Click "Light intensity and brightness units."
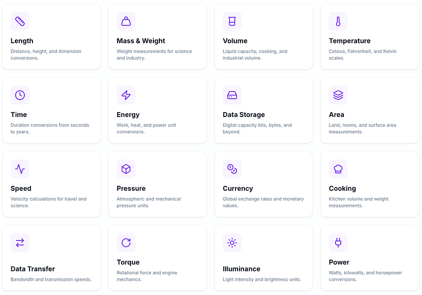422x295 pixels. coord(262,279)
